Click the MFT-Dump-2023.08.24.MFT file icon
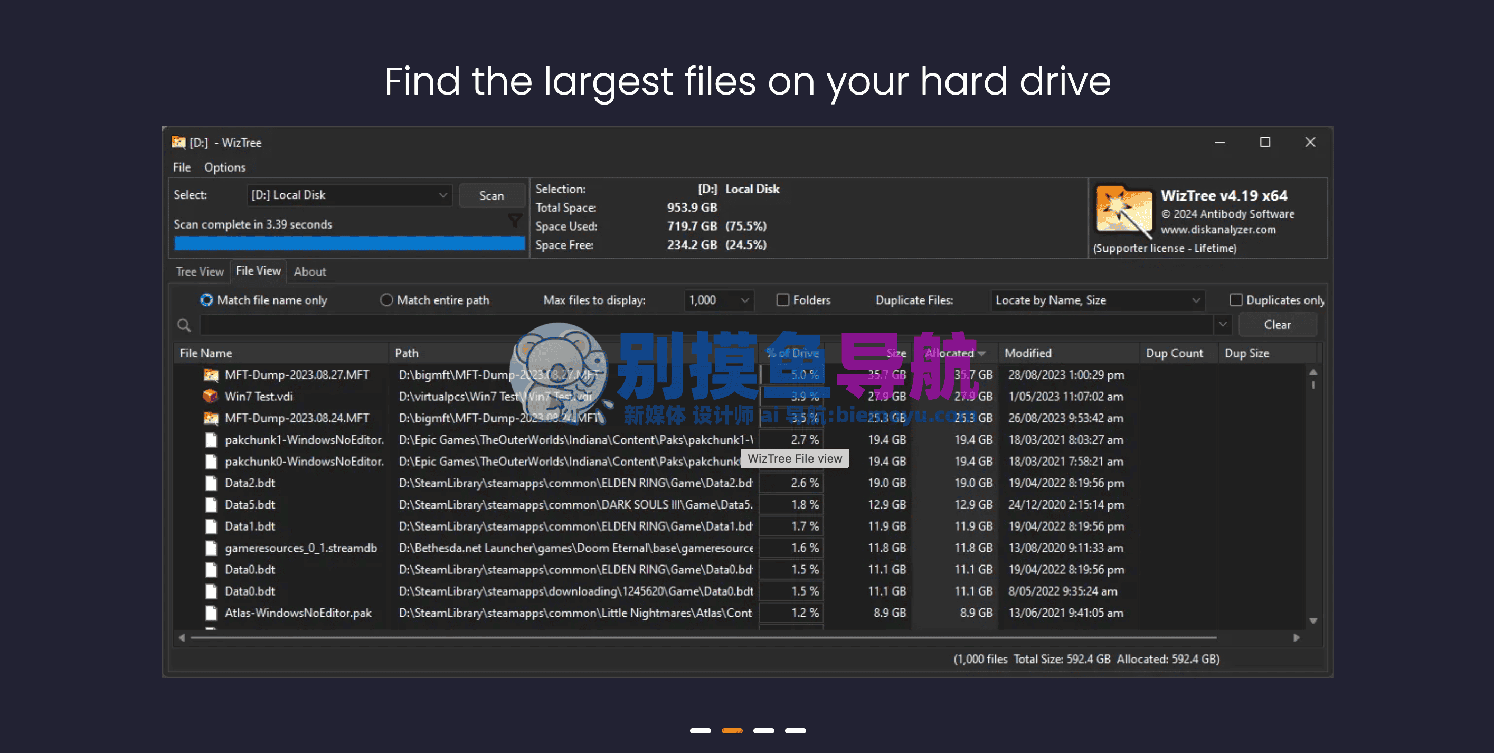 211,418
